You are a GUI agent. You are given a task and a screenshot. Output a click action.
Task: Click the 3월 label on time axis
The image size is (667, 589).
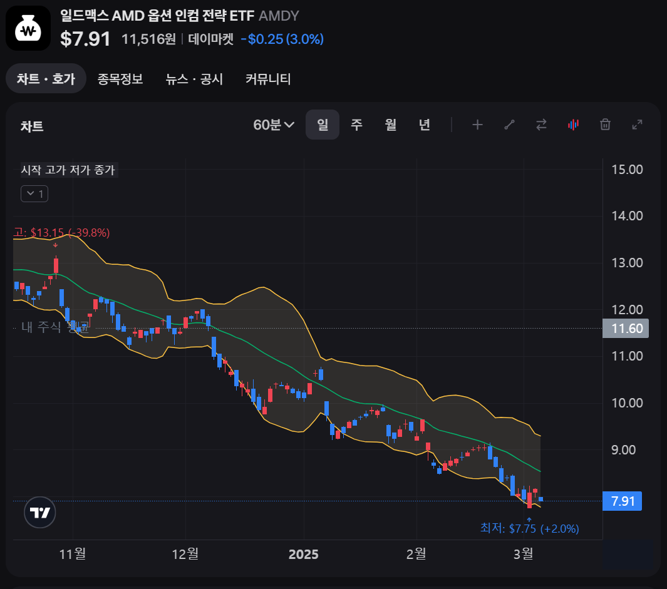pos(524,554)
